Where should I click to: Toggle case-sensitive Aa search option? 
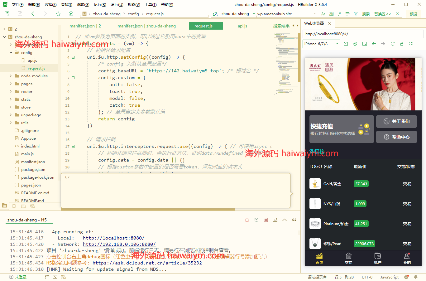coord(323,14)
